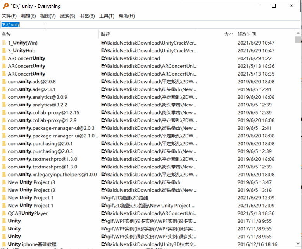Click folder icon of com.unity.package-manager-ui@2.0.3
This screenshot has height=249, width=302.
pos(4,128)
